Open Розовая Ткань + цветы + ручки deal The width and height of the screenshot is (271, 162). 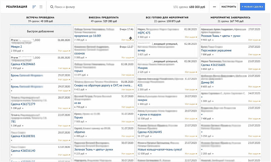point(221,36)
